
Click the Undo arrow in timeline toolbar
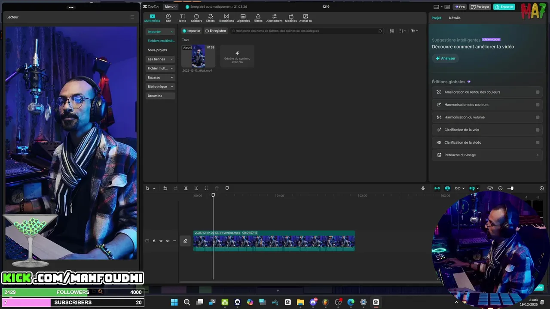(165, 188)
